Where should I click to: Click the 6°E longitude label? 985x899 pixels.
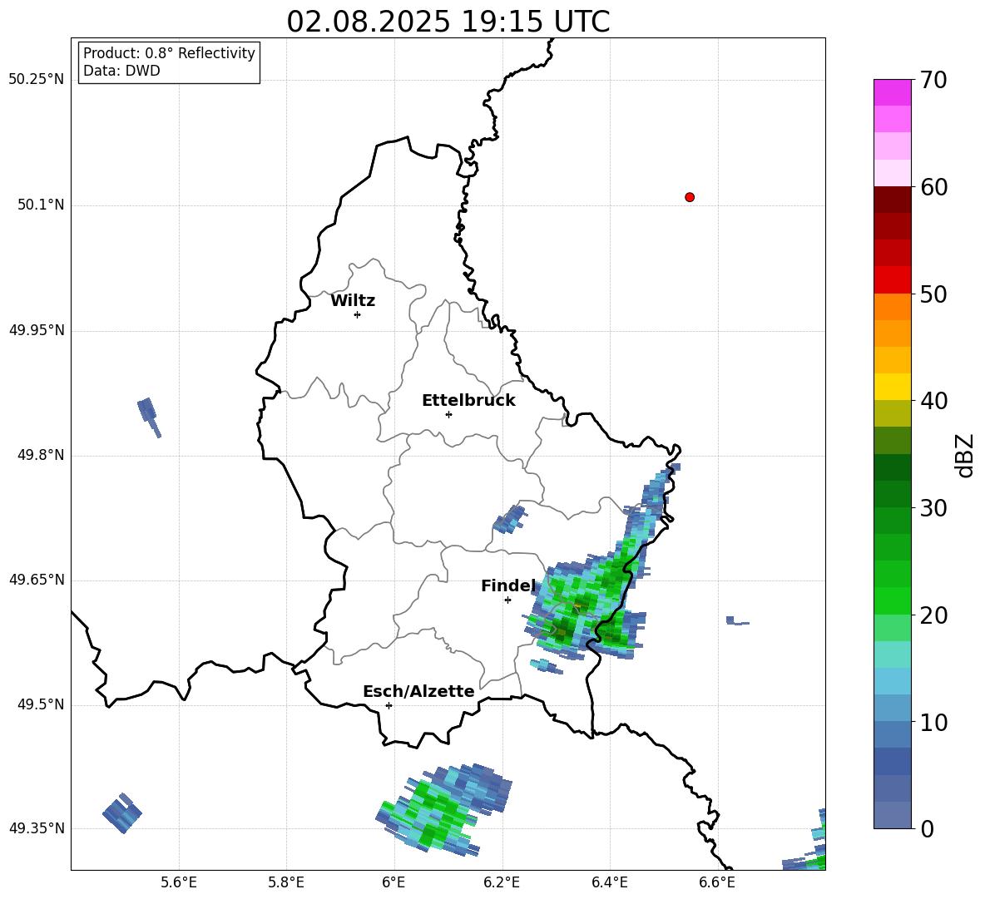pyautogui.click(x=394, y=882)
